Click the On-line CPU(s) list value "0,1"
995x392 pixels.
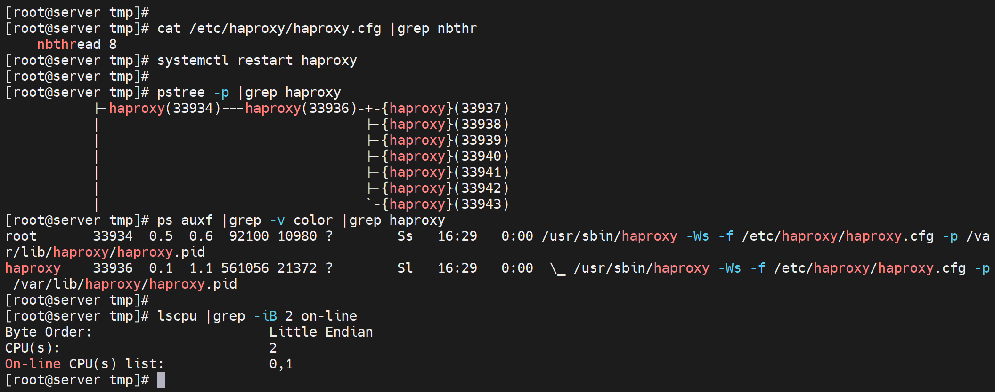click(281, 364)
